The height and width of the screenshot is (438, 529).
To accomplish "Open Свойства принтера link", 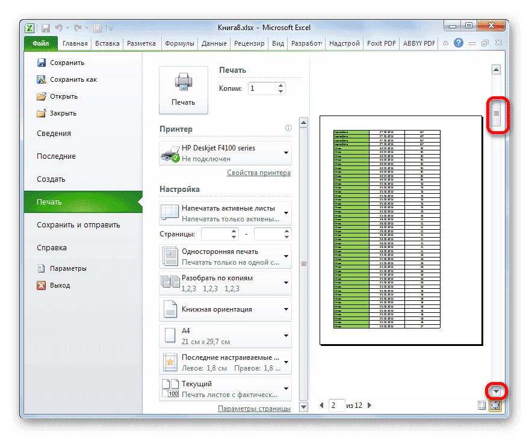I will [259, 173].
